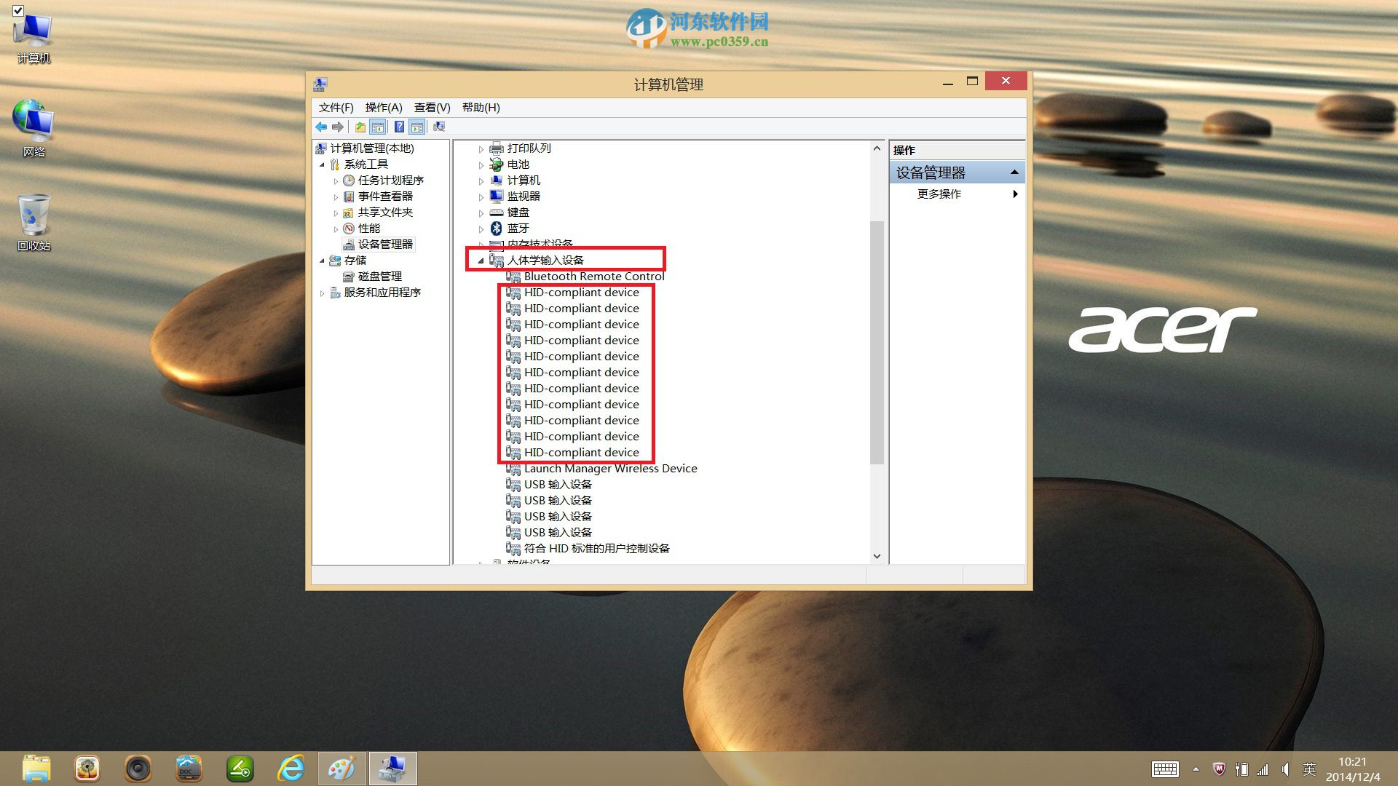This screenshot has height=786, width=1398.
Task: Collapse the 系统工具 tree node
Action: coord(322,165)
